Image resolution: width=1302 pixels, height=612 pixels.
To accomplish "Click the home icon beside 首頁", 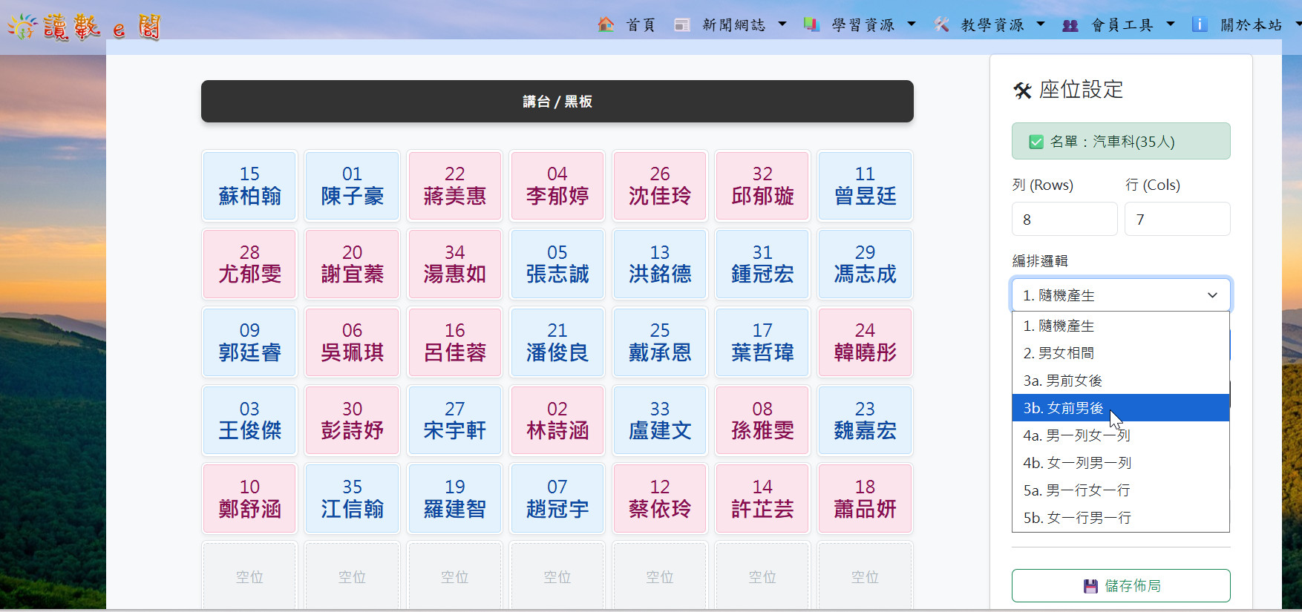I will [606, 24].
